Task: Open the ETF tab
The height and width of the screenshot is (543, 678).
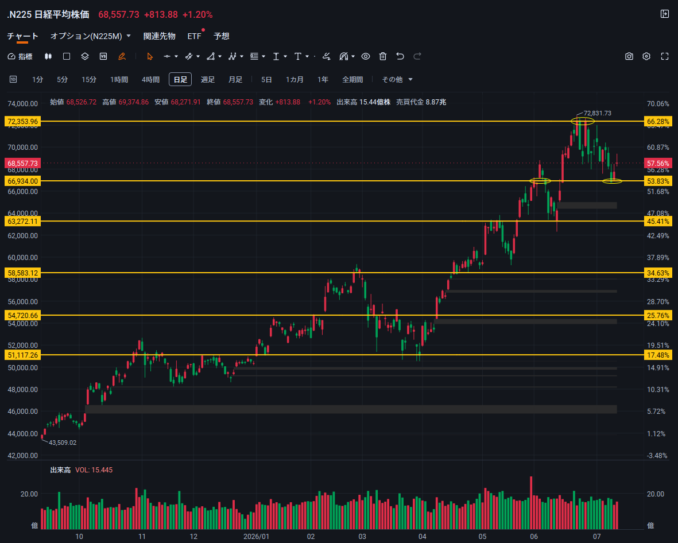Action: pyautogui.click(x=194, y=36)
